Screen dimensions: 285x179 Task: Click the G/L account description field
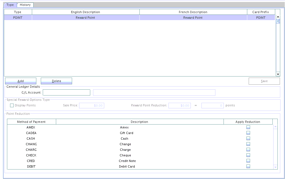154,92
